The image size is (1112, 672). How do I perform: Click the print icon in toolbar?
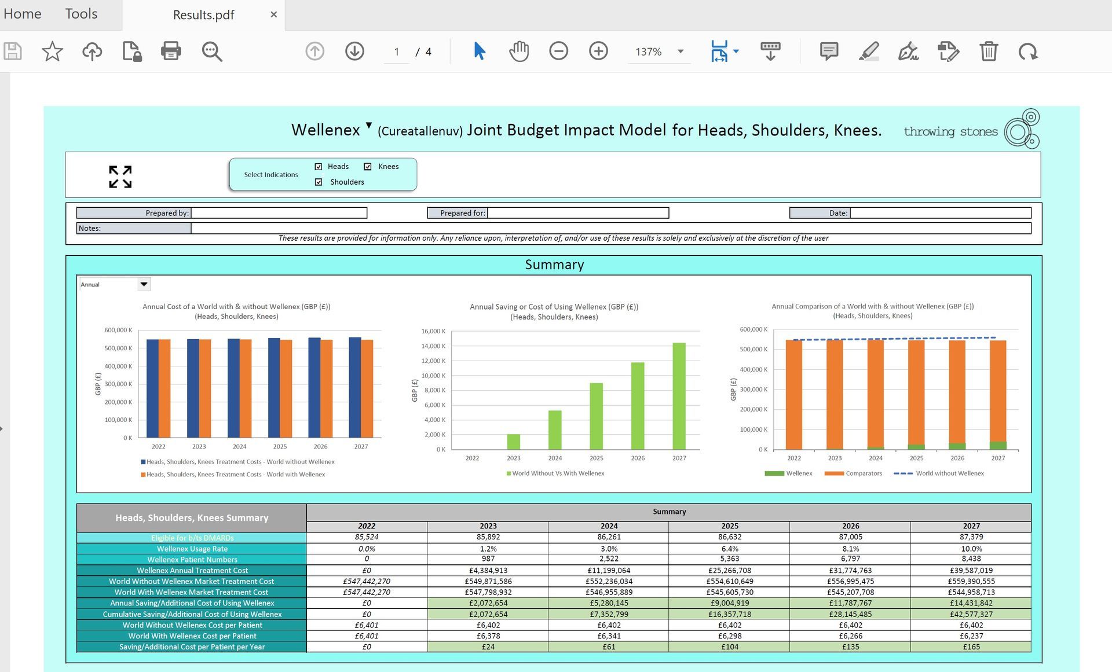click(171, 52)
